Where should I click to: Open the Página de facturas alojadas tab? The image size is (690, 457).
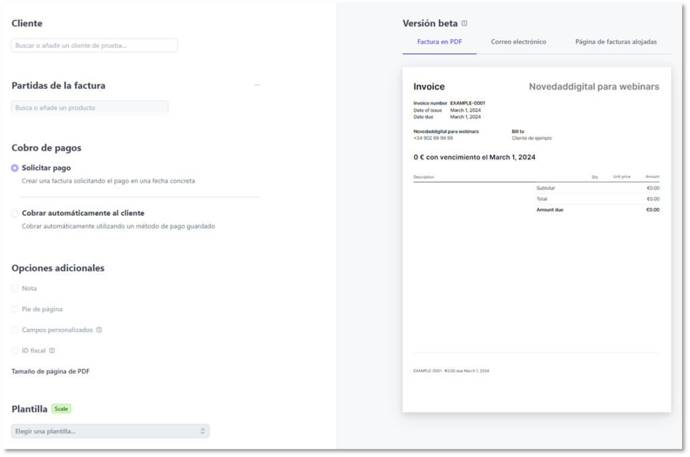[616, 42]
